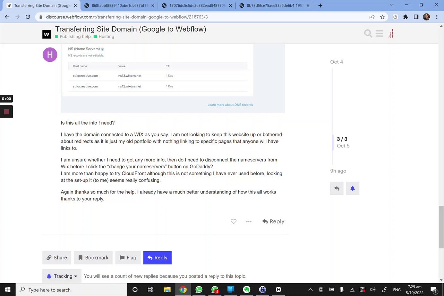Click the page vertical scrollbar thumb
This screenshot has width=444, height=296.
[x=441, y=227]
